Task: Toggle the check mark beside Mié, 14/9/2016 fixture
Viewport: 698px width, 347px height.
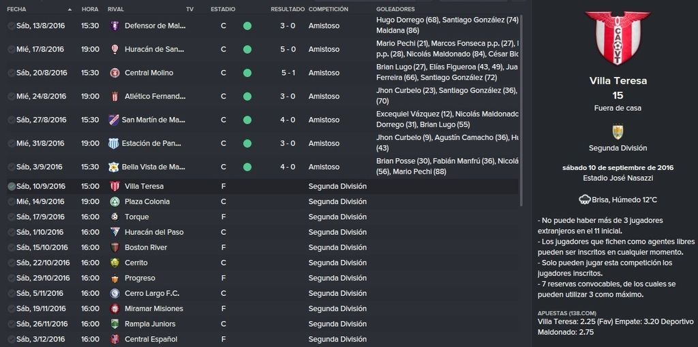Action: (12, 201)
